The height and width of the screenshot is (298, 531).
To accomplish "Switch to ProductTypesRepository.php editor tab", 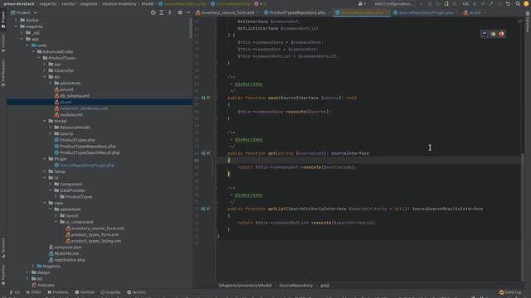I will pyautogui.click(x=295, y=12).
